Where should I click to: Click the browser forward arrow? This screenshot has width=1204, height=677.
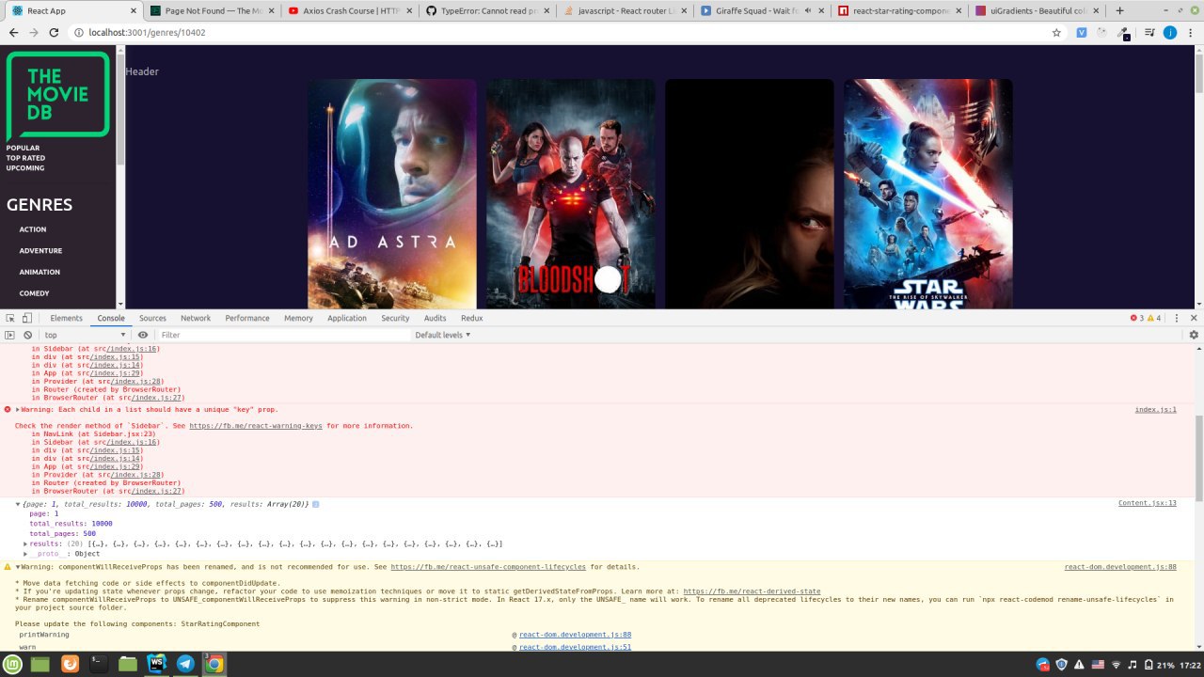tap(34, 32)
